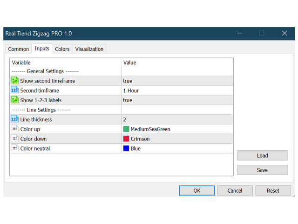Click the Save button

click(x=262, y=170)
